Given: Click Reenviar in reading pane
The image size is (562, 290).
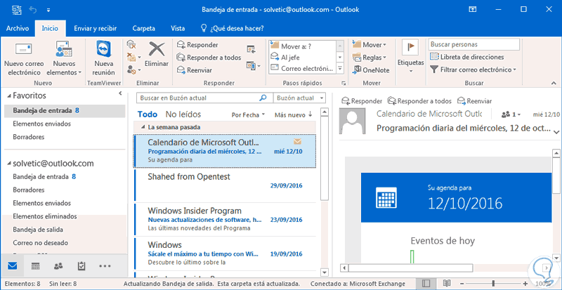Looking at the screenshot, I should click(474, 101).
